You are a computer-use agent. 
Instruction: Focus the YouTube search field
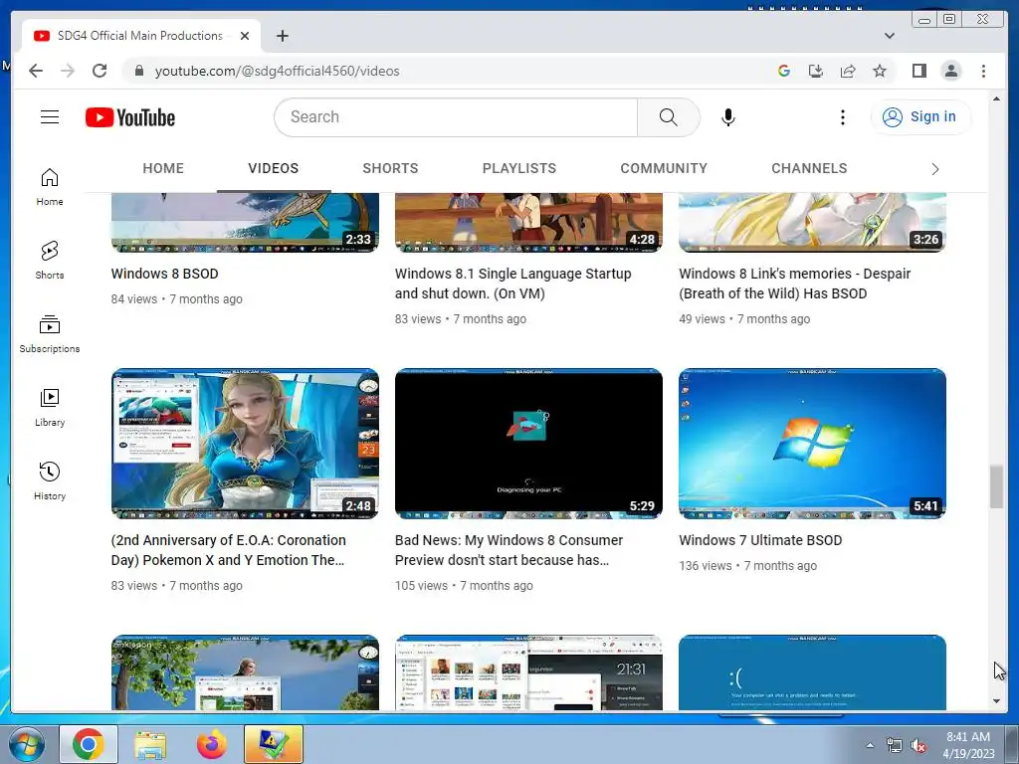pyautogui.click(x=456, y=117)
